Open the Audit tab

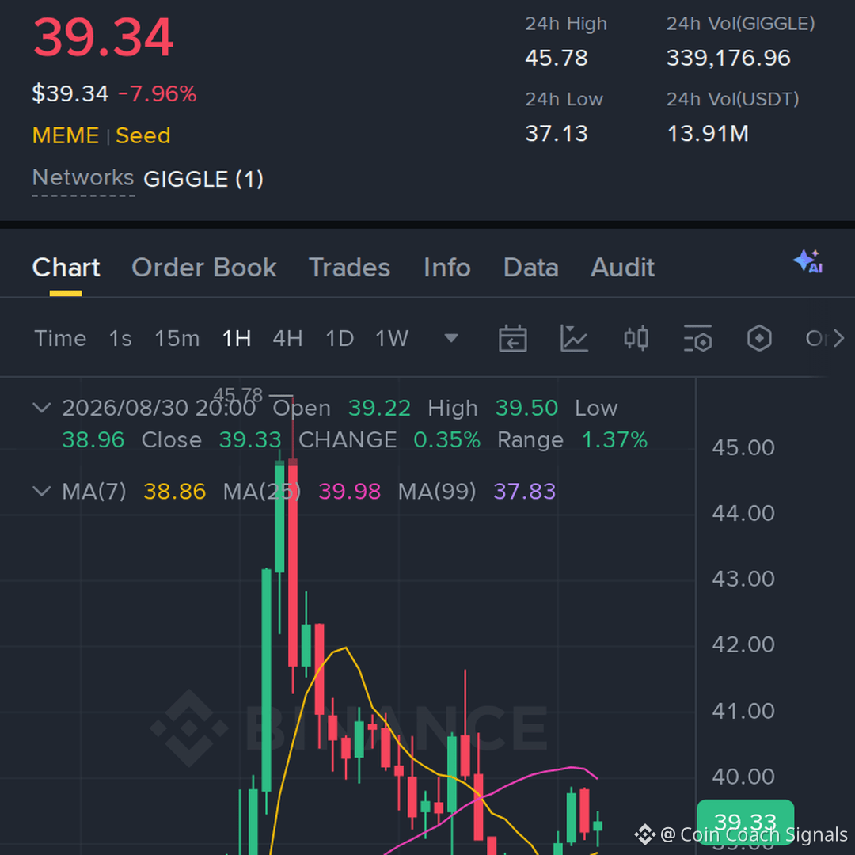pos(623,268)
